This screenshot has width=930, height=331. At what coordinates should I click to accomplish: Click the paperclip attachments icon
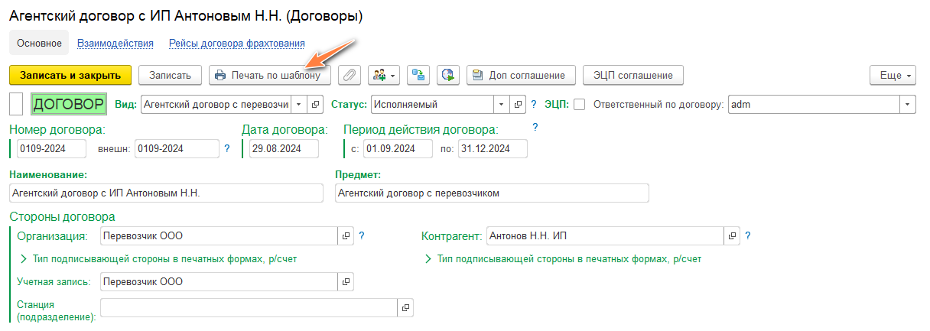(x=350, y=75)
